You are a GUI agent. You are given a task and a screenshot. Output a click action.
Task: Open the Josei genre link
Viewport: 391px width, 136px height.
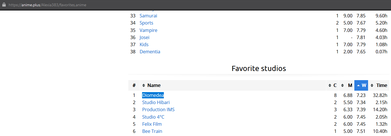(144, 37)
